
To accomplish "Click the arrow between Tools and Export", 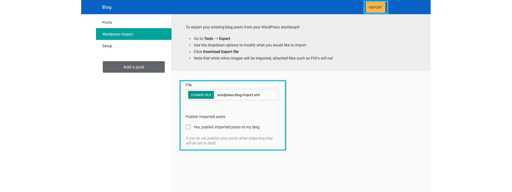I will click(216, 38).
